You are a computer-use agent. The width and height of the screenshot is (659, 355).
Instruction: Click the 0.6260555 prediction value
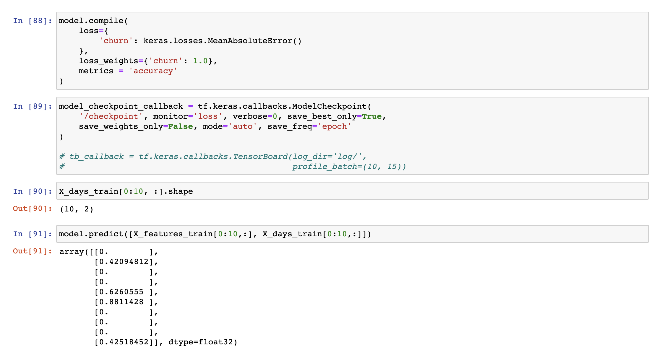click(x=121, y=292)
